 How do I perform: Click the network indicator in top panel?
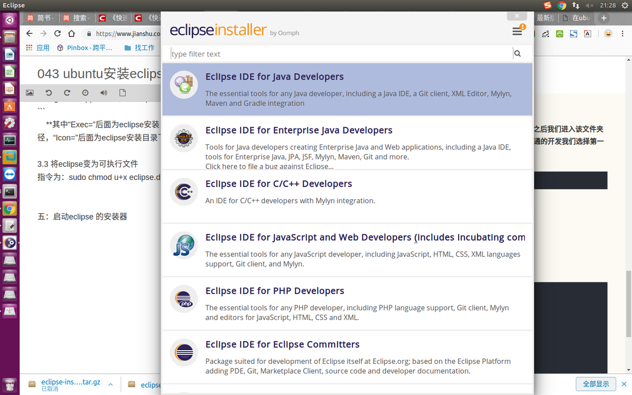(x=576, y=5)
